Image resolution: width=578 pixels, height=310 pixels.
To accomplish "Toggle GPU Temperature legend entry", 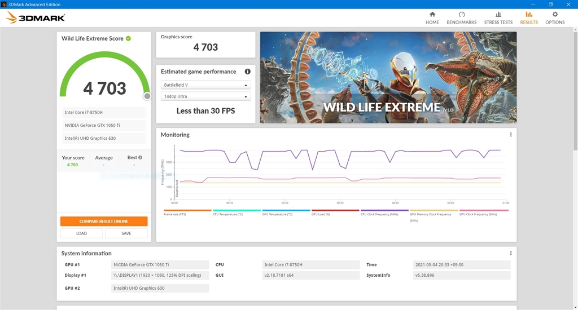I will pos(286,212).
